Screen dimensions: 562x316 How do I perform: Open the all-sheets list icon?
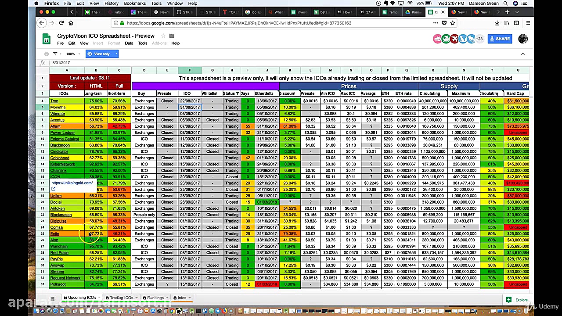click(53, 299)
